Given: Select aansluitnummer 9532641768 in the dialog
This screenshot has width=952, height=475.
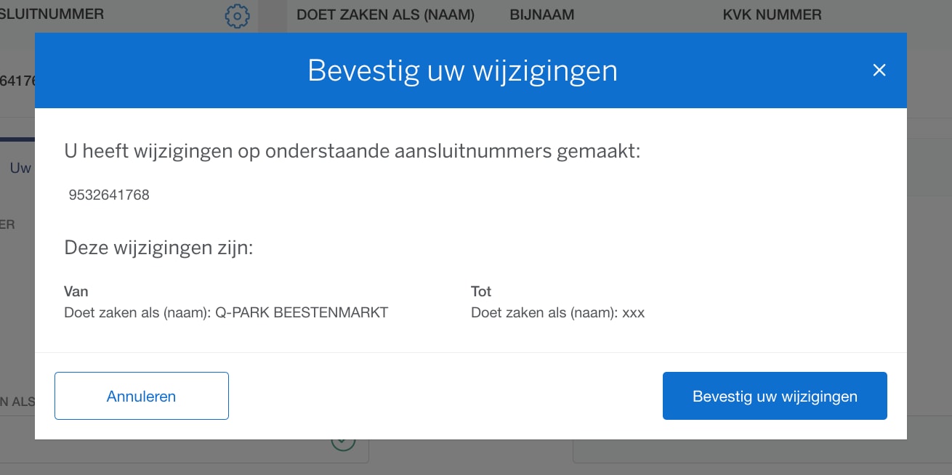Looking at the screenshot, I should [x=108, y=195].
